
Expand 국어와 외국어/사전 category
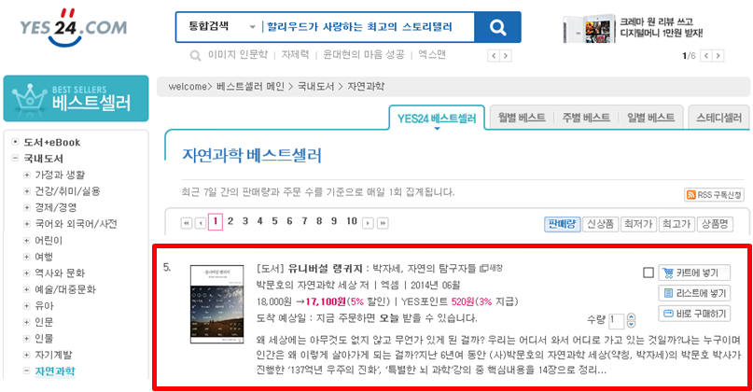coord(27,224)
